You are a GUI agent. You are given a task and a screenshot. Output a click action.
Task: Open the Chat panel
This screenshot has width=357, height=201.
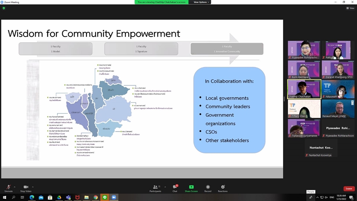[175, 188]
